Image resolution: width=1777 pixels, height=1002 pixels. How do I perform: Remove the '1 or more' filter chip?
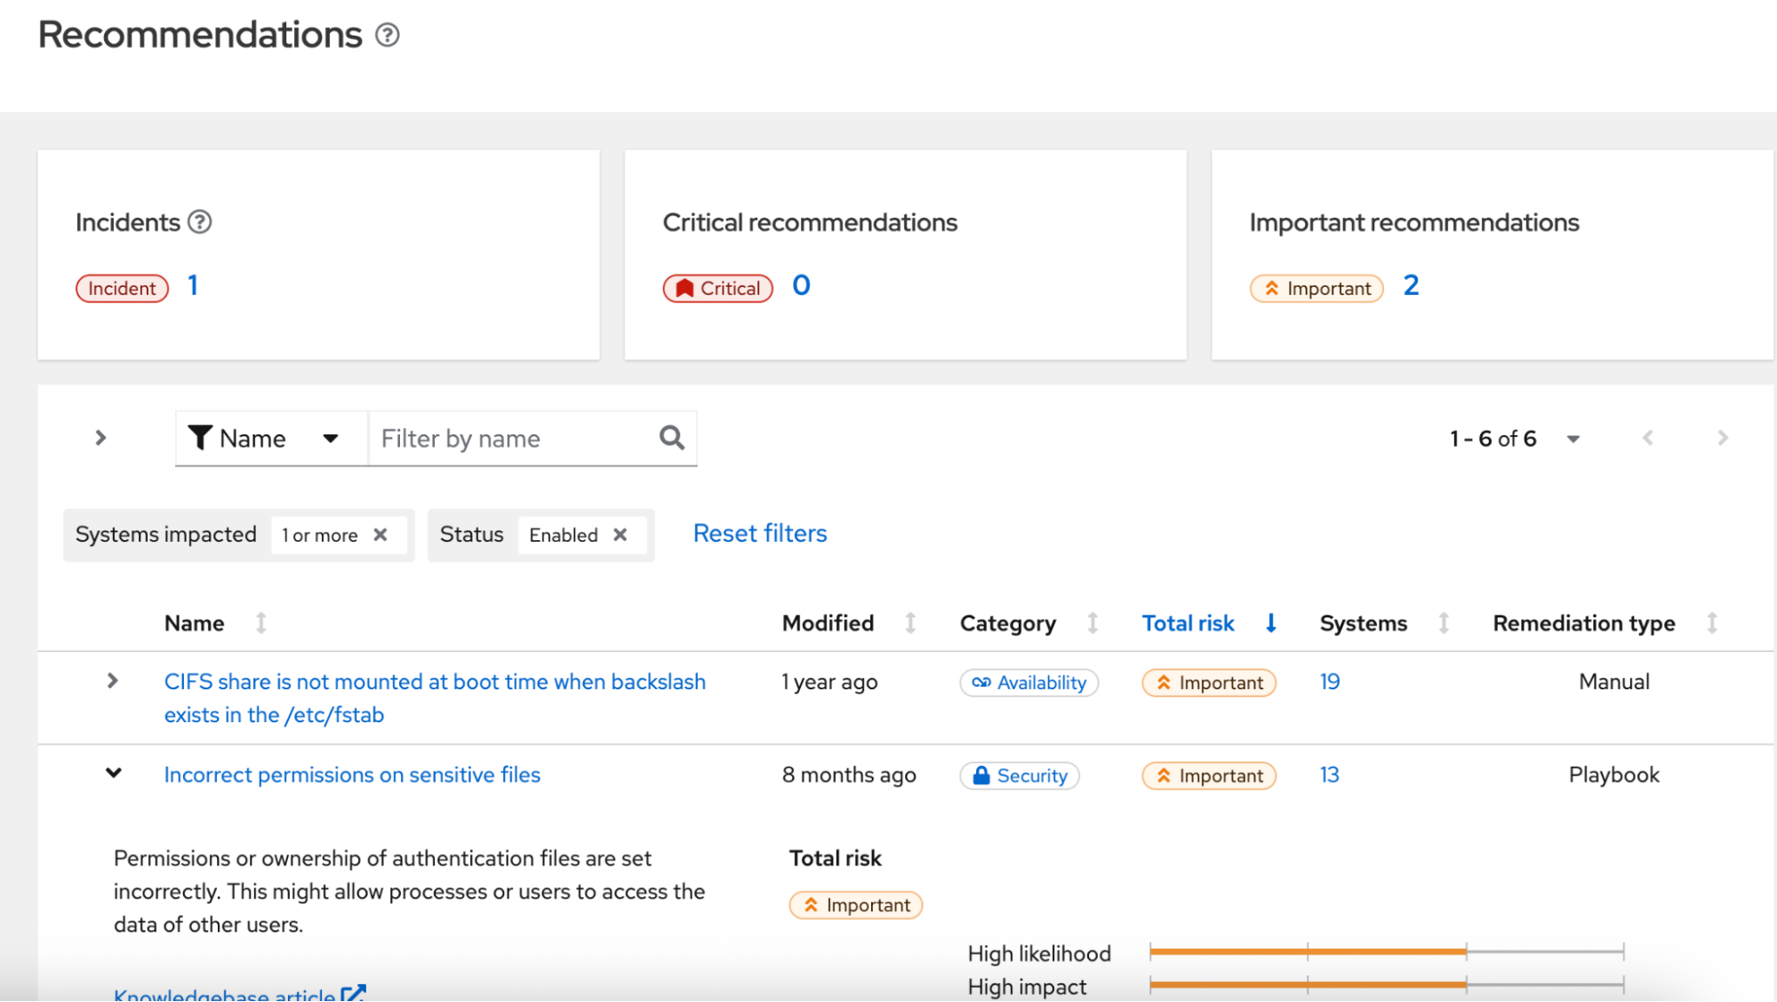click(380, 535)
